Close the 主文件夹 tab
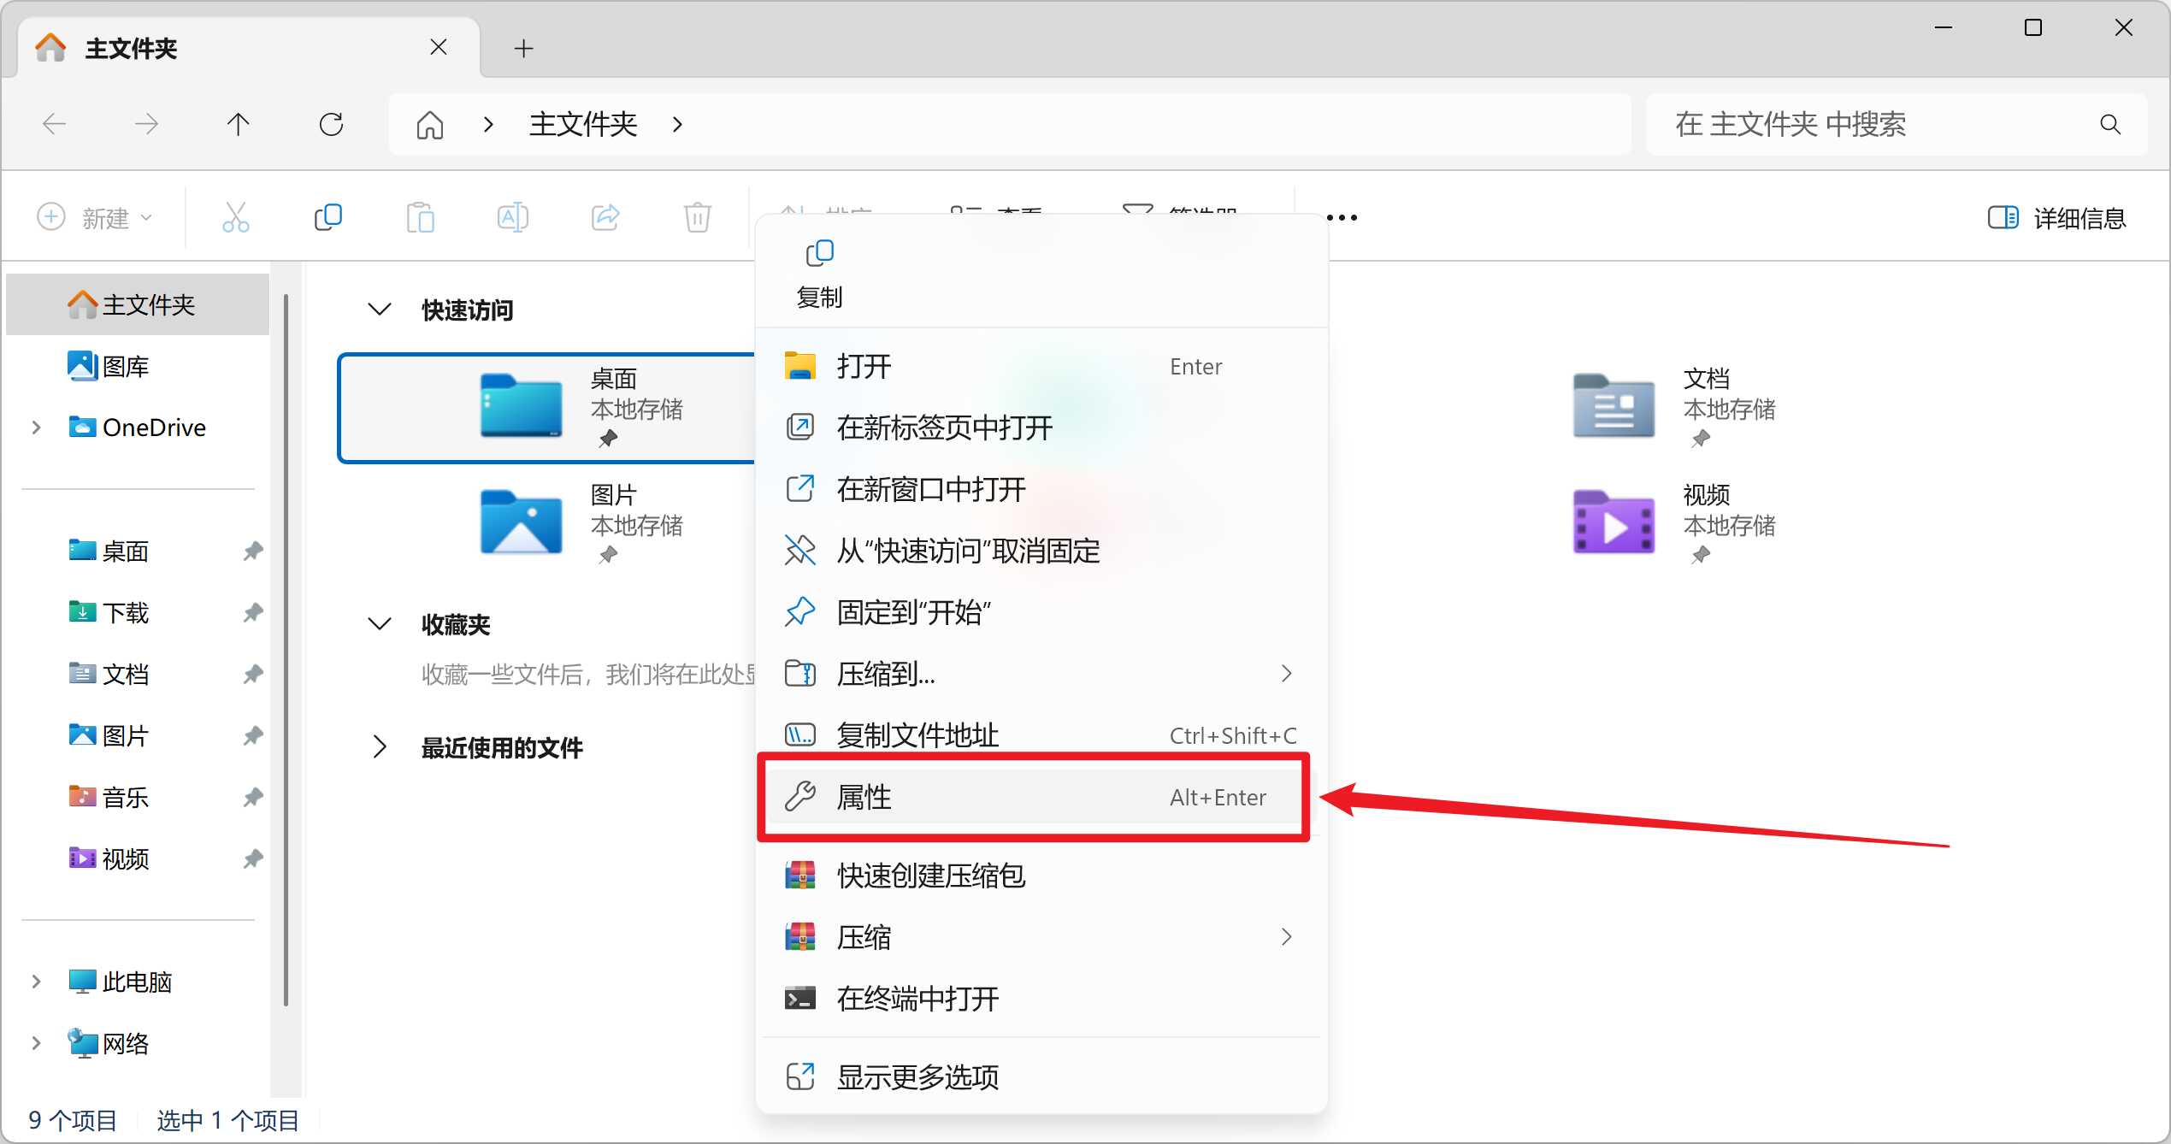Viewport: 2171px width, 1144px height. pos(438,47)
